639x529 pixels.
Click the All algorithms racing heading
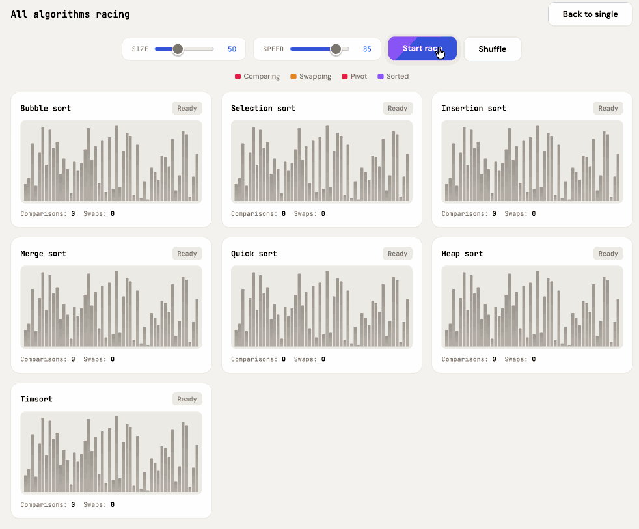point(70,14)
